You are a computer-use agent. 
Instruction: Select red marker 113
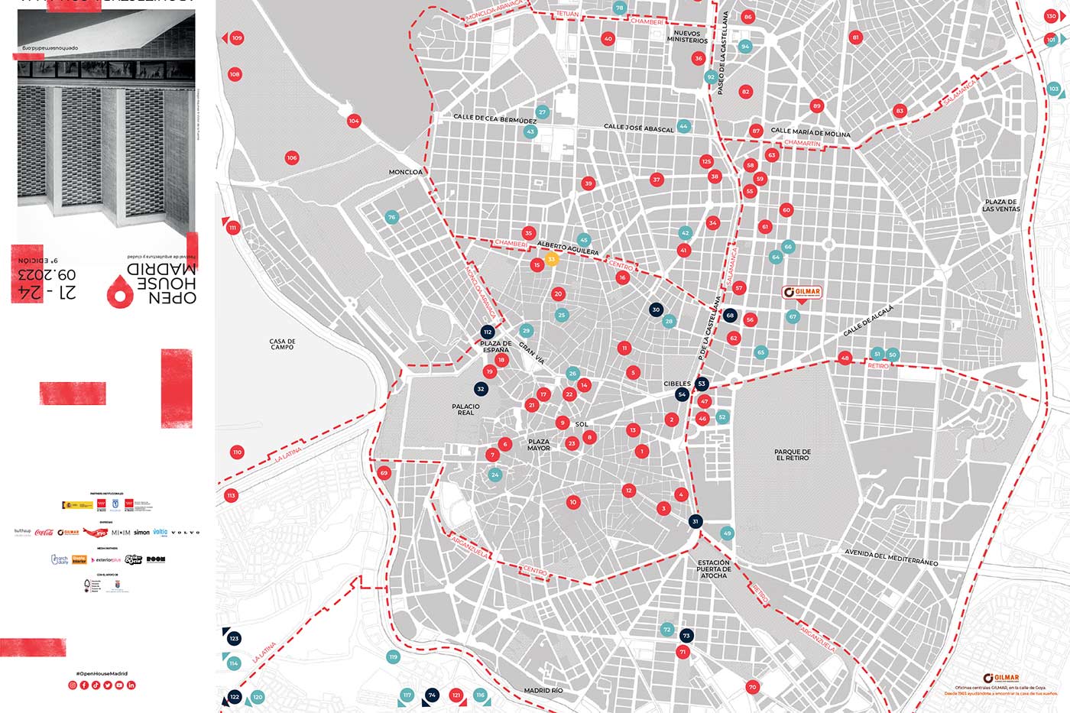tap(232, 495)
